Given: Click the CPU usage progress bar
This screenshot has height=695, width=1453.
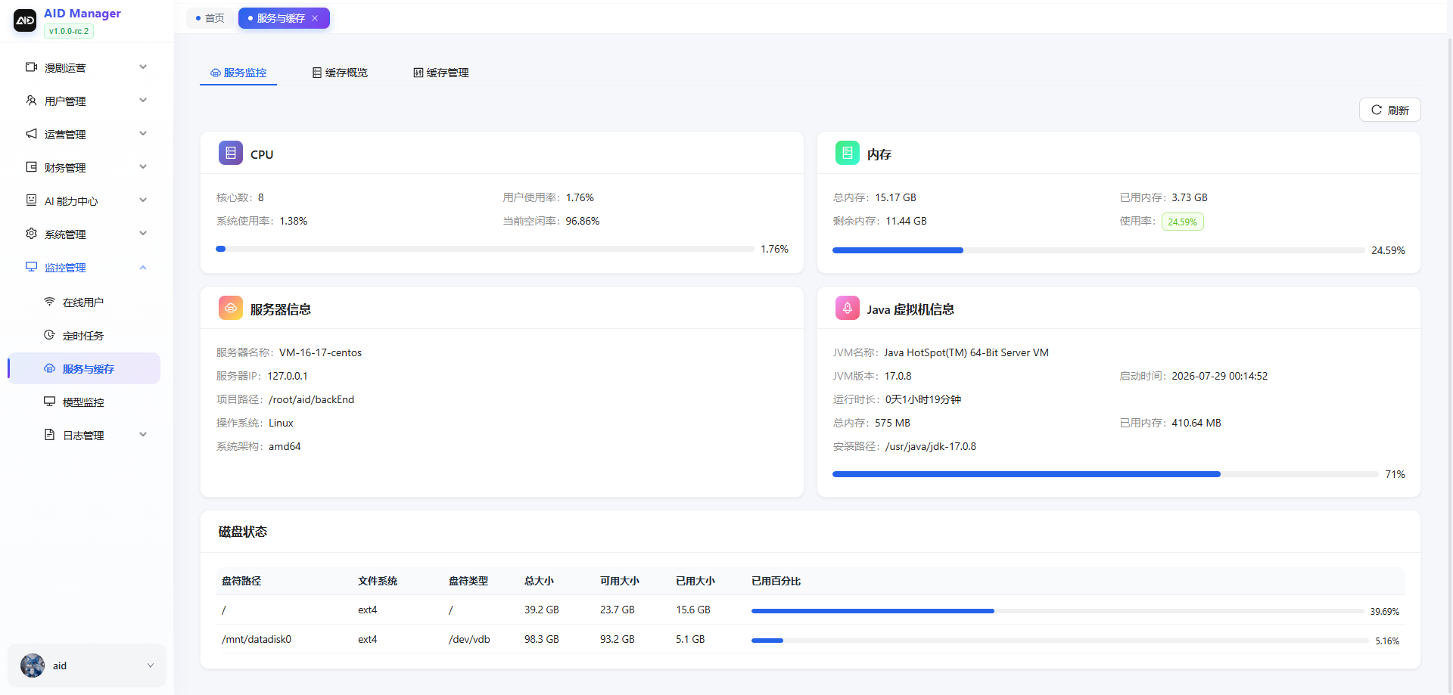Looking at the screenshot, I should pos(485,249).
